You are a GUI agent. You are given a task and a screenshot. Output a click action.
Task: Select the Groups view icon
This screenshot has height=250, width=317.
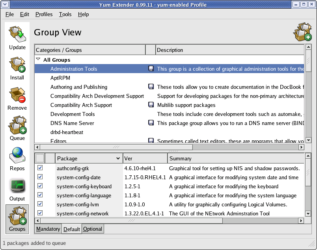pos(17,219)
